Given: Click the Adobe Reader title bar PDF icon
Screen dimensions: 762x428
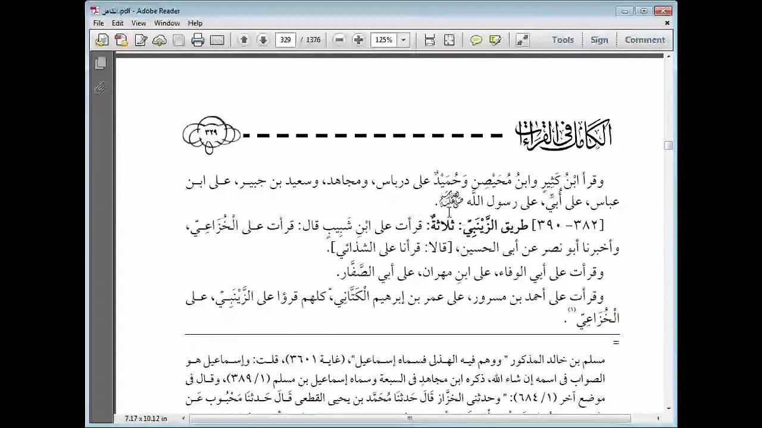Looking at the screenshot, I should pos(95,11).
